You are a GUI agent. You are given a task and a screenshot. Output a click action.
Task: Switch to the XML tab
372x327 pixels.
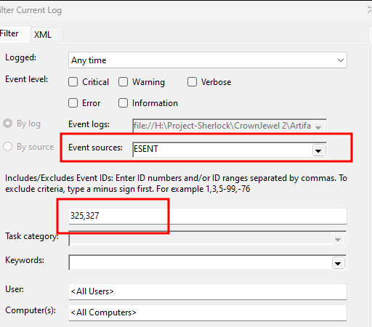43,35
